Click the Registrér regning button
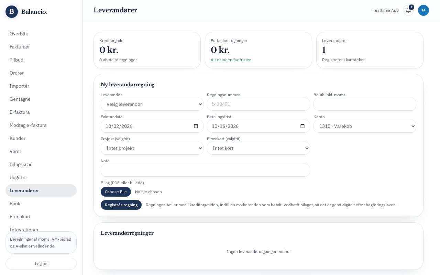Viewport: 440px width, 275px height. tap(121, 205)
